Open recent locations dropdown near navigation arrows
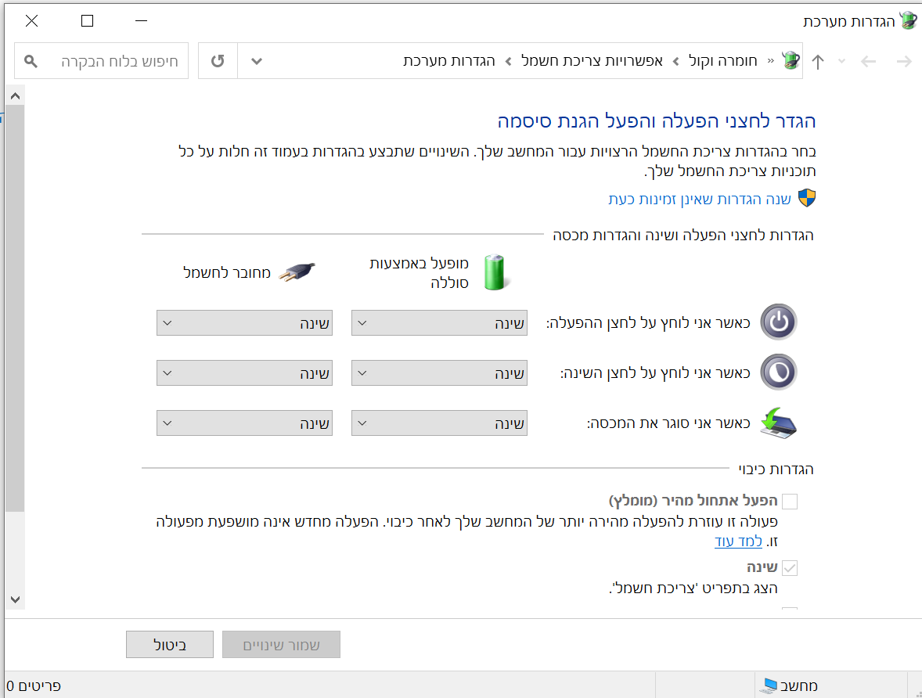This screenshot has width=922, height=698. point(842,61)
